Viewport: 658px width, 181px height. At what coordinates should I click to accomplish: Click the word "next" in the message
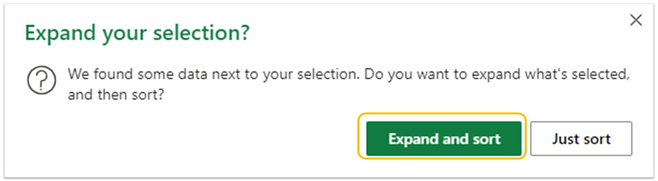tap(227, 75)
